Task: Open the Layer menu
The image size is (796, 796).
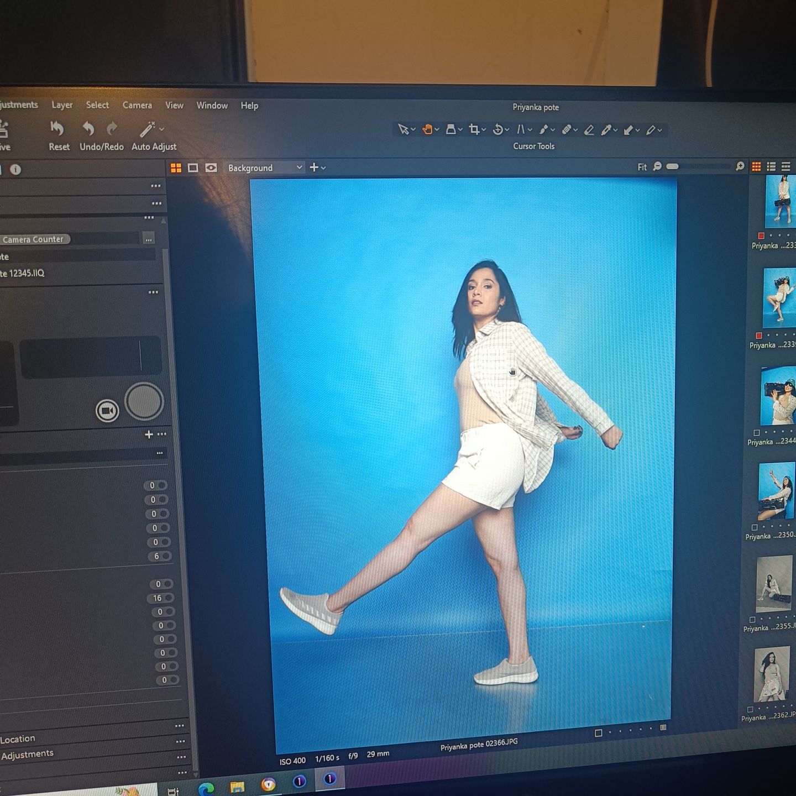Action: [62, 105]
